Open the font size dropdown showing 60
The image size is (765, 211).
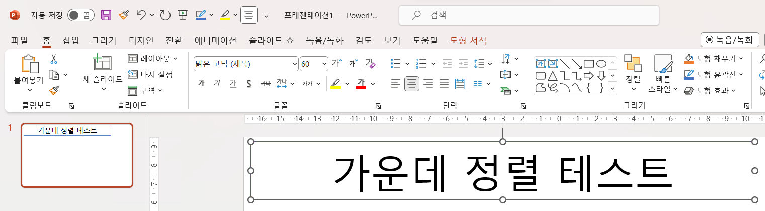tap(324, 64)
